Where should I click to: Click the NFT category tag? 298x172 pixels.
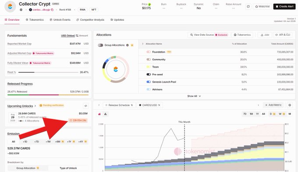pos(94,10)
